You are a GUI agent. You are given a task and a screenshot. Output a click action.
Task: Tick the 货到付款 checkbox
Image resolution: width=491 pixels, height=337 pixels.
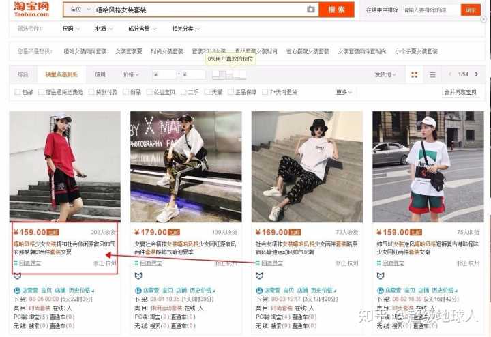coord(91,92)
